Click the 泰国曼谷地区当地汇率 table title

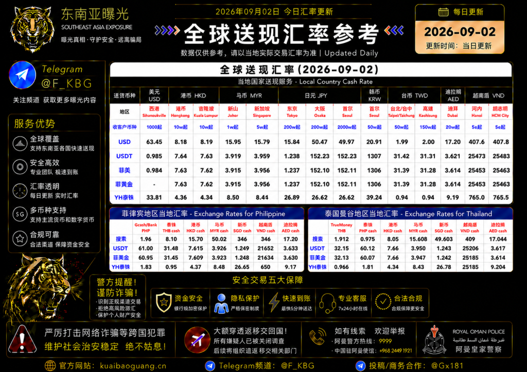click(408, 214)
